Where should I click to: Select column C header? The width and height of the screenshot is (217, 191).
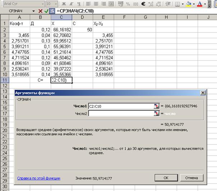coord(61,17)
